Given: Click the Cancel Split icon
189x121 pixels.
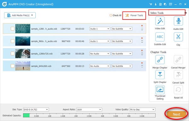Looking at the screenshot, I should point(178,75).
